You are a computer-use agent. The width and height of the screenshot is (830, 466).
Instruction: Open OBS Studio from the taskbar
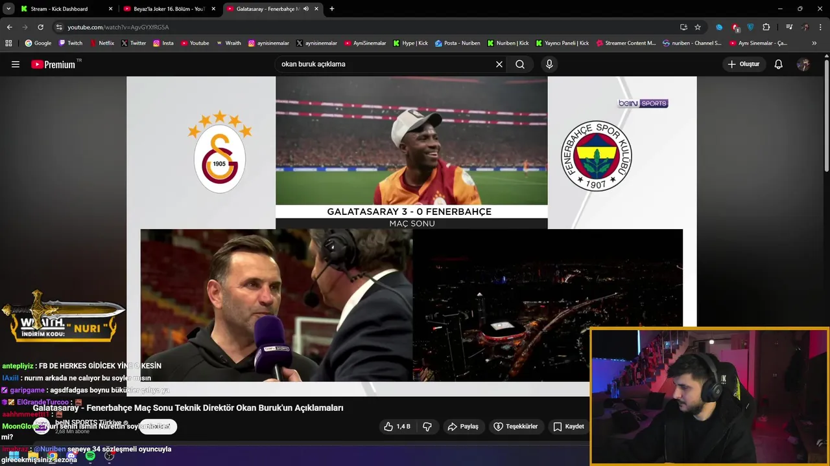109,456
